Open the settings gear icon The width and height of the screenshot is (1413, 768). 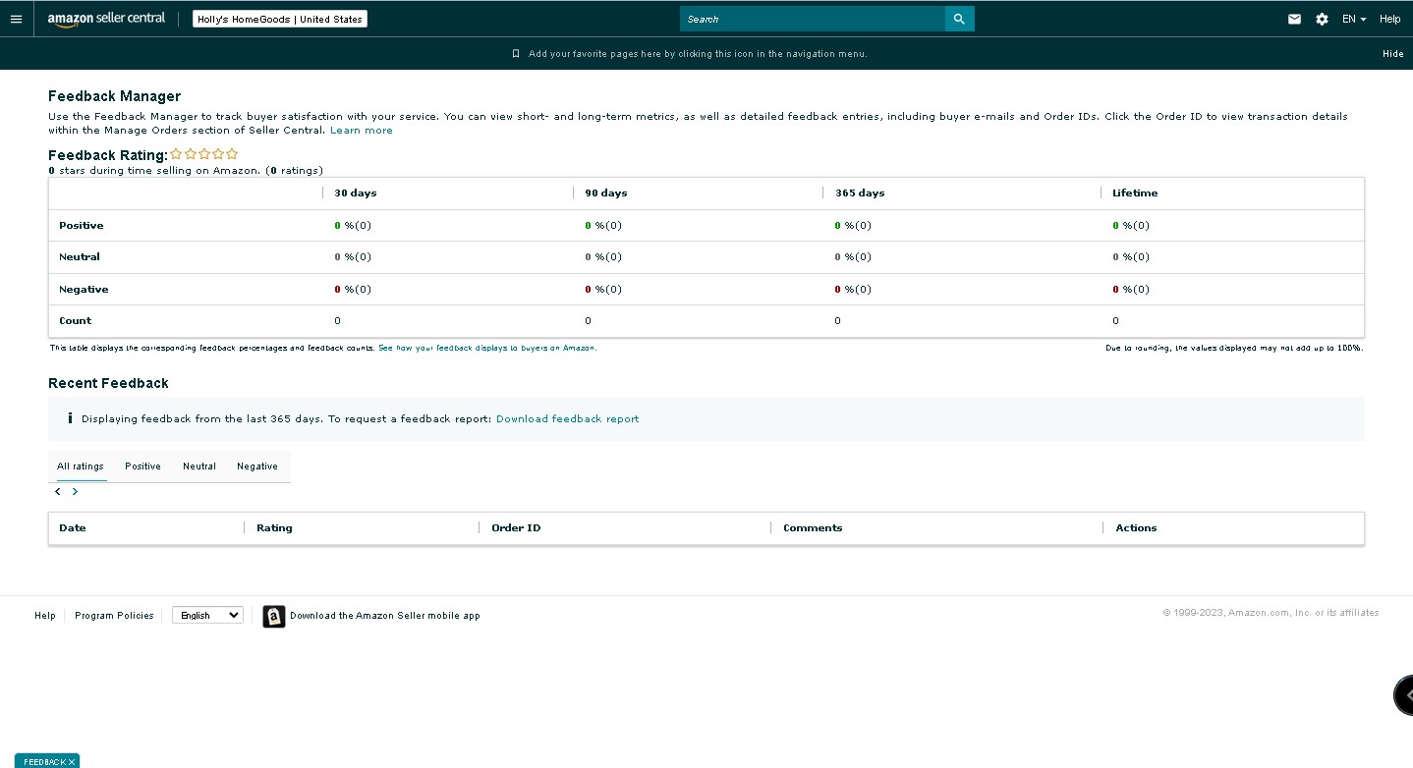(1322, 19)
